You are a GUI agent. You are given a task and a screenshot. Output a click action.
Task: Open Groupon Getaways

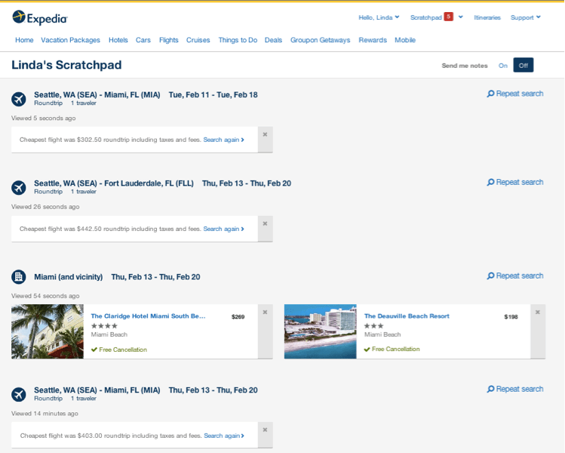click(321, 40)
